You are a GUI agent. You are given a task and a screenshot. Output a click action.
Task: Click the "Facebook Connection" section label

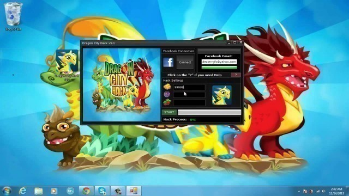coord(178,51)
